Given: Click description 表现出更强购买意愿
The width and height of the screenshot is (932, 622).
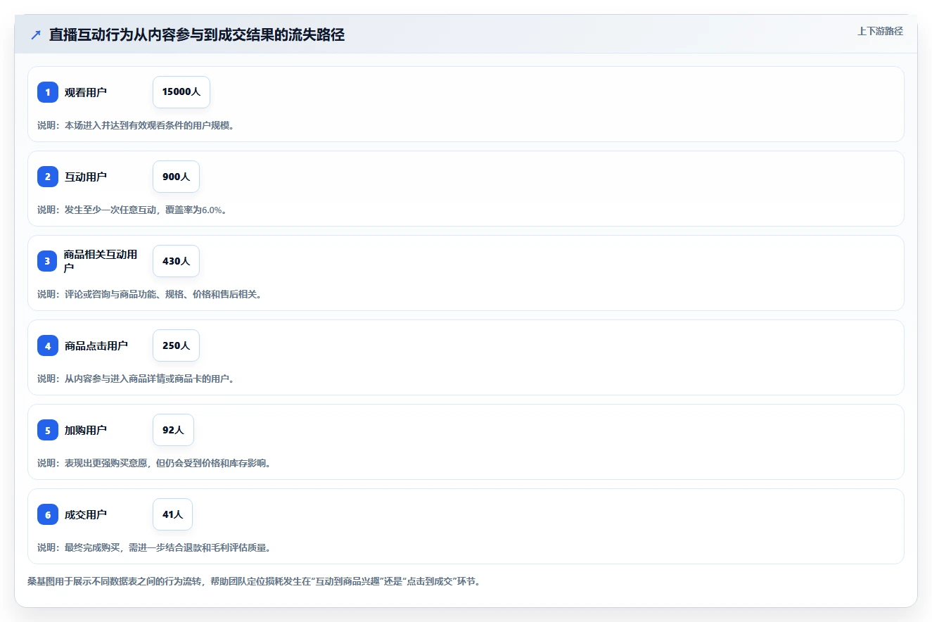Looking at the screenshot, I should (154, 463).
